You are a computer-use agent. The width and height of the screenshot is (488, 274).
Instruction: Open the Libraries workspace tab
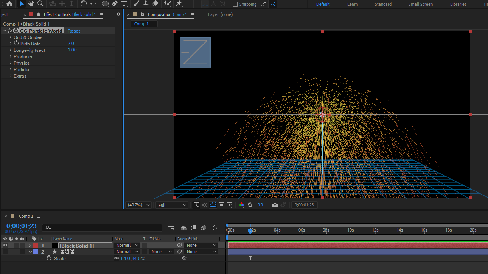458,4
